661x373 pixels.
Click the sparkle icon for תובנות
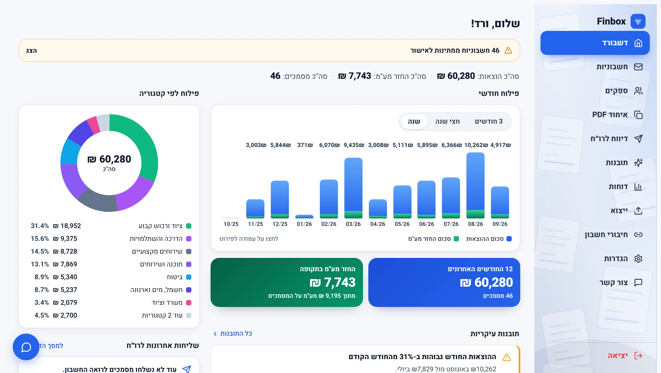pyautogui.click(x=638, y=163)
